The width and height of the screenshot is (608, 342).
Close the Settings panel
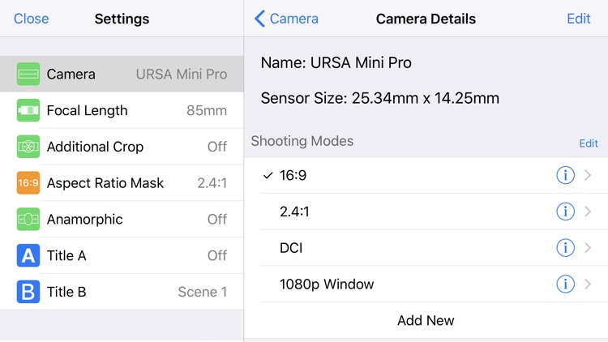coord(32,19)
